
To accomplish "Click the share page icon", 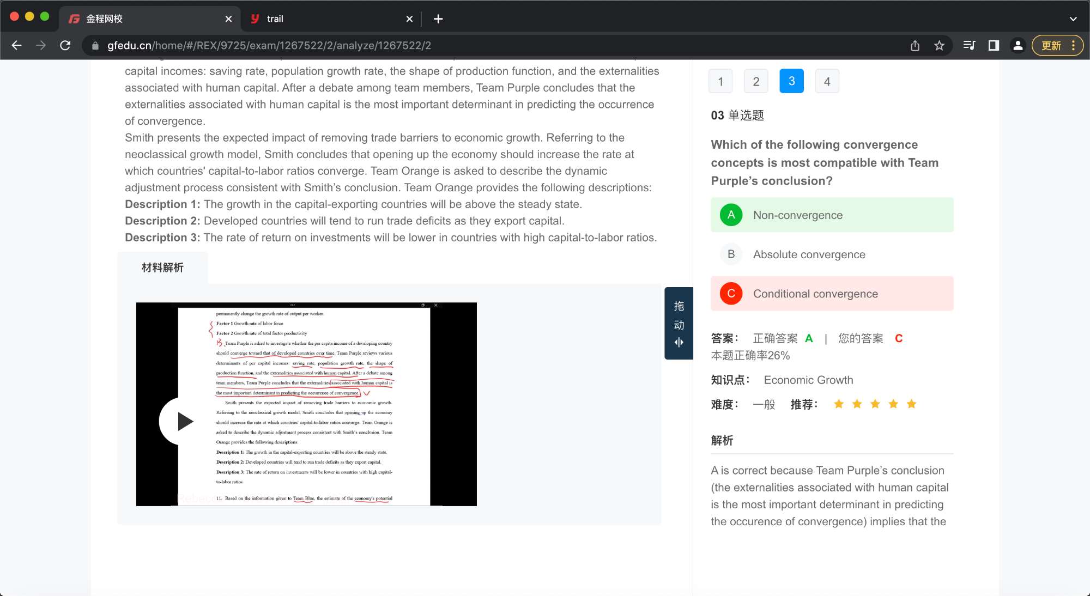I will click(915, 46).
